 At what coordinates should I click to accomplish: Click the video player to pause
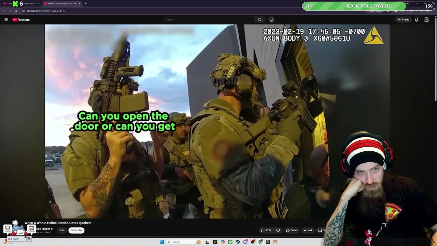[x=217, y=121]
